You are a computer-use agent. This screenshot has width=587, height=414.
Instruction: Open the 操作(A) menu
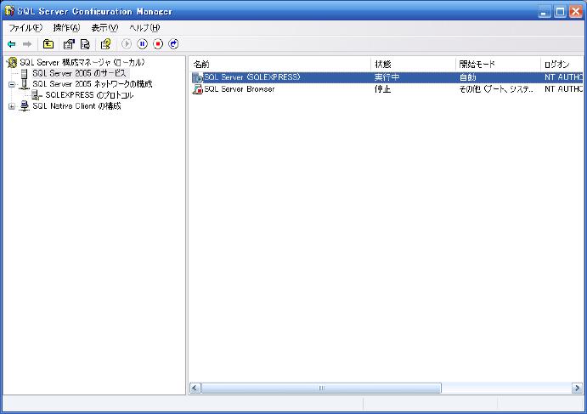click(x=66, y=28)
